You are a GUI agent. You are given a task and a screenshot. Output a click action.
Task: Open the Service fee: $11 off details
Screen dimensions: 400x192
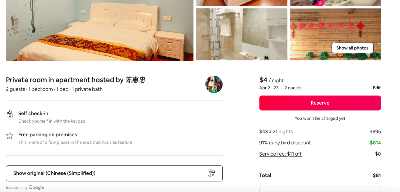[280, 154]
